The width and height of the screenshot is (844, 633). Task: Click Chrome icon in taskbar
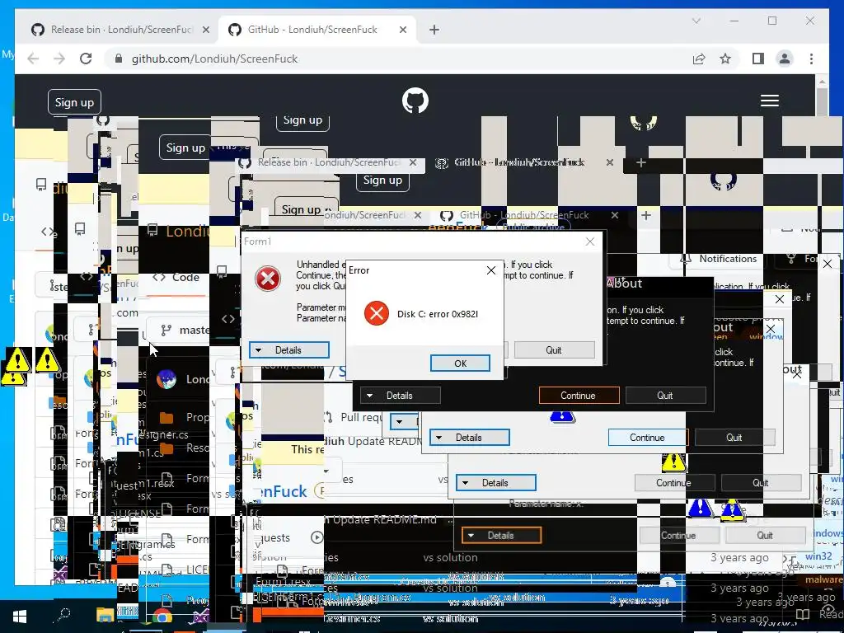click(162, 617)
